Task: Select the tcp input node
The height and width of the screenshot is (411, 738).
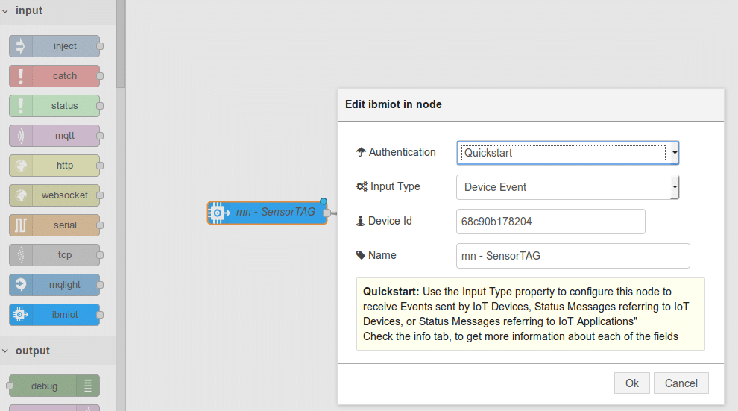Action: (54, 254)
